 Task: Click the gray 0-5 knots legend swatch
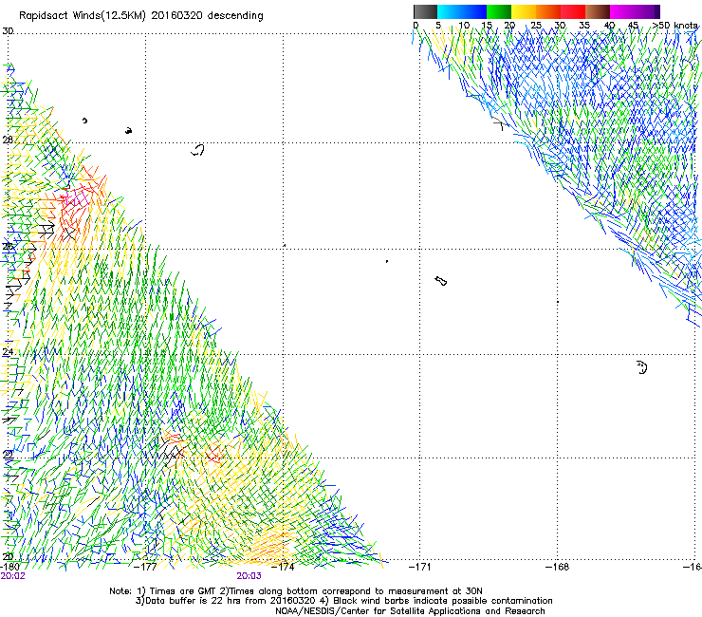click(425, 11)
